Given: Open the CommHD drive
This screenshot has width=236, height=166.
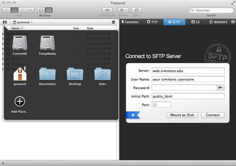Looking at the screenshot, I should 20,45.
